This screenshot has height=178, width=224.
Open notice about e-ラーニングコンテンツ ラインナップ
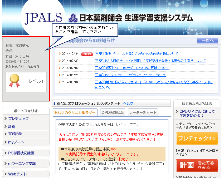pyautogui.click(x=130, y=75)
